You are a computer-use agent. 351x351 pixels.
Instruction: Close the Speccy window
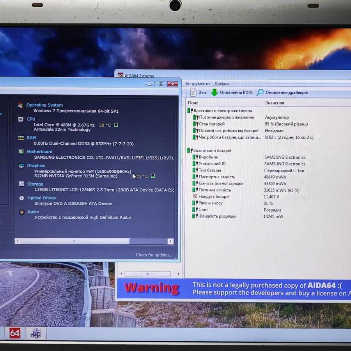point(173,84)
